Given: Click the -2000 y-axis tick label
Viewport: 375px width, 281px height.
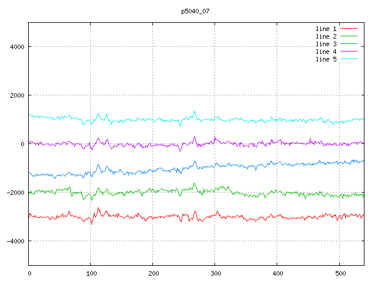Looking at the screenshot, I should (x=14, y=193).
